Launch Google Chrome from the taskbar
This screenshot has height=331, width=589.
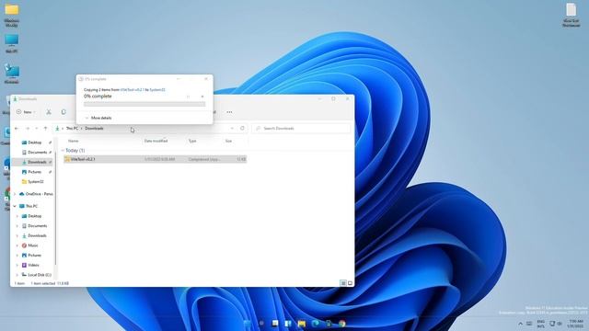[341, 324]
